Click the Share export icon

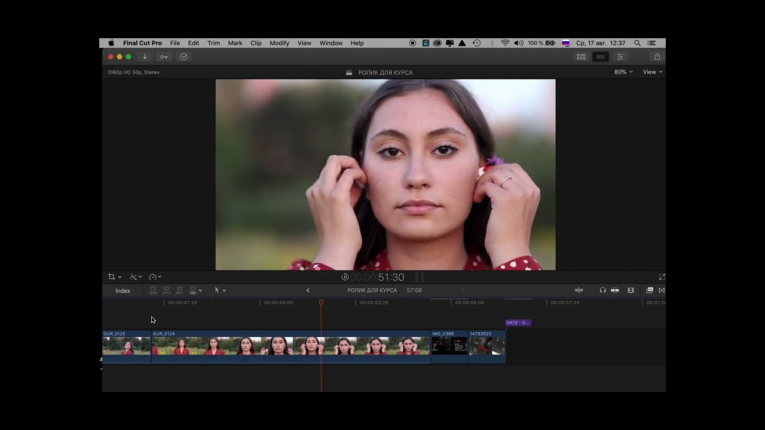[657, 57]
